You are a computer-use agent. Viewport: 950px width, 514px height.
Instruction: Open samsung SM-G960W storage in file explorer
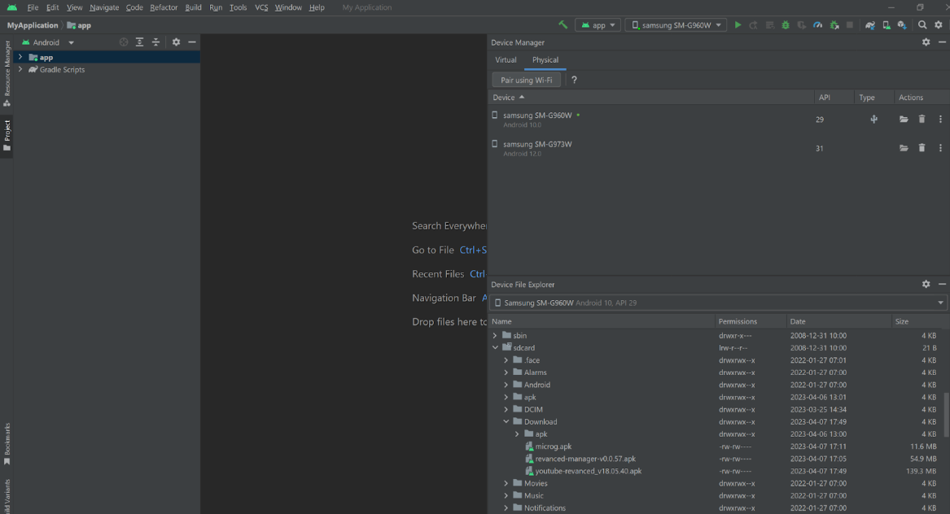tap(904, 119)
